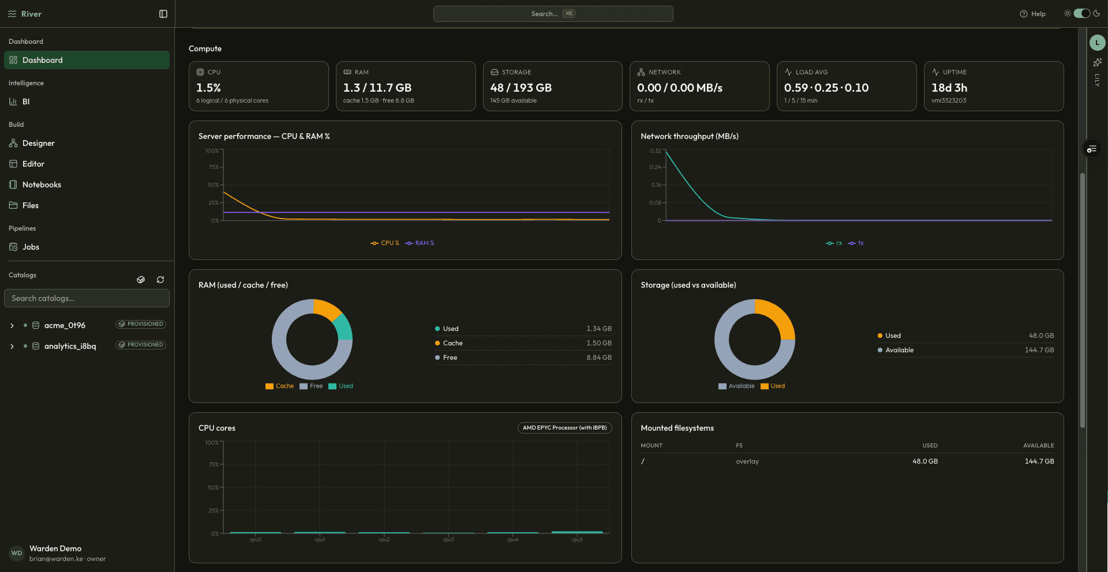Viewport: 1108px width, 572px height.
Task: Click the Help link
Action: (x=1032, y=14)
